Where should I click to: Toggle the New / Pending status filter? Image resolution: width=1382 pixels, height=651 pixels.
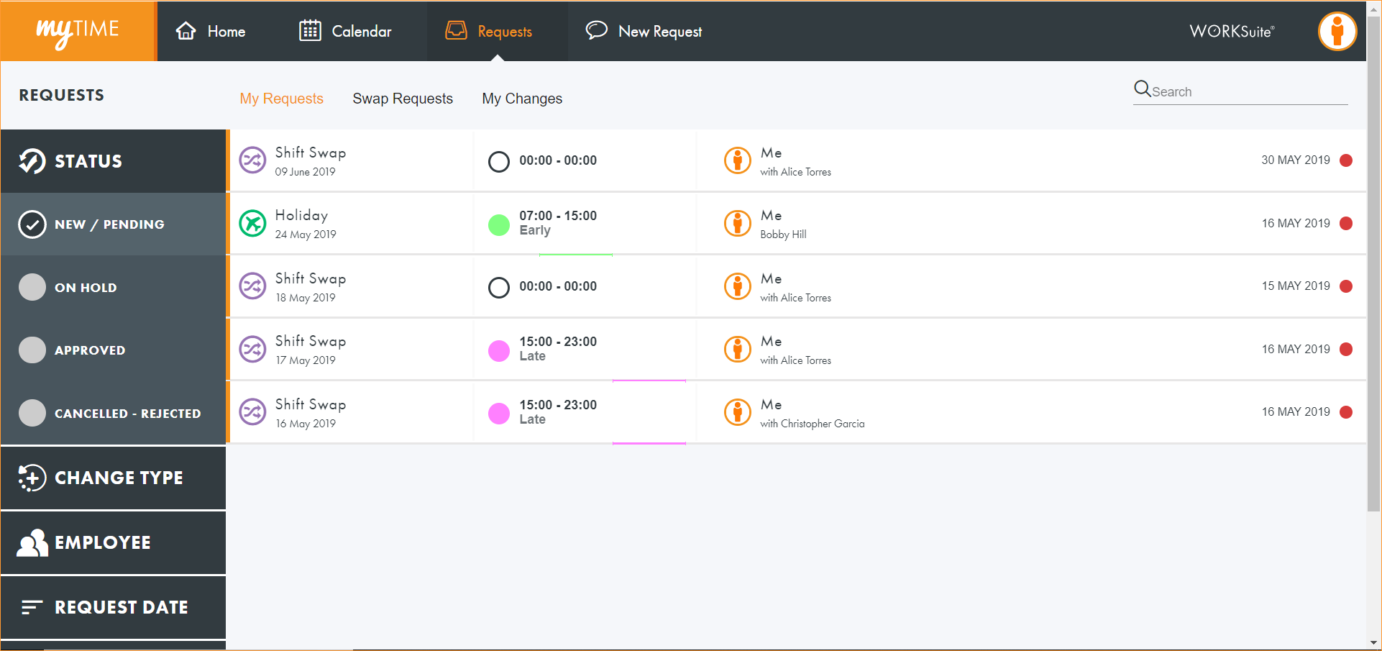coord(114,224)
